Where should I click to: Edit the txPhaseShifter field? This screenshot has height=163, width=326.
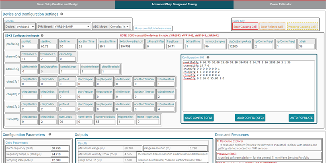click(x=155, y=47)
